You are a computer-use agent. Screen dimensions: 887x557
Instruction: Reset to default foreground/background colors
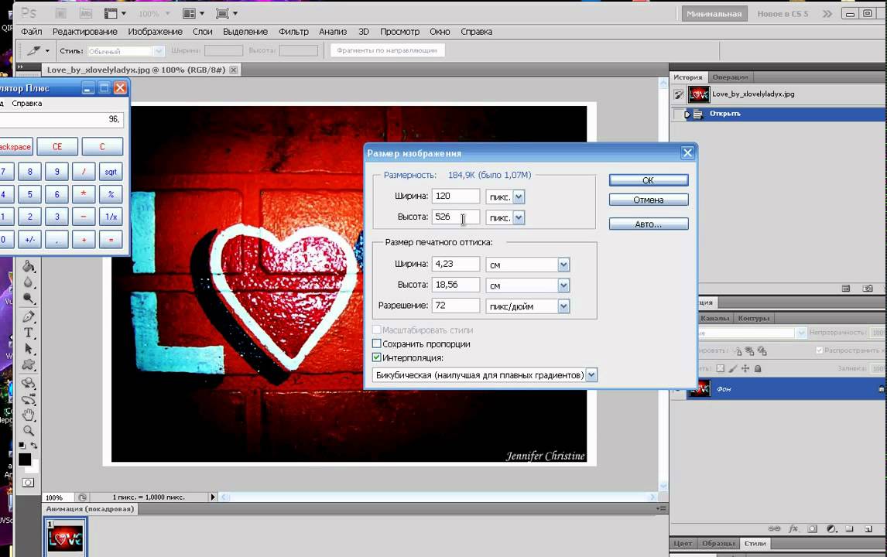[x=22, y=446]
